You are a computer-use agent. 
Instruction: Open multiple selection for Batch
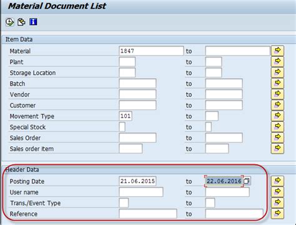click(277, 83)
